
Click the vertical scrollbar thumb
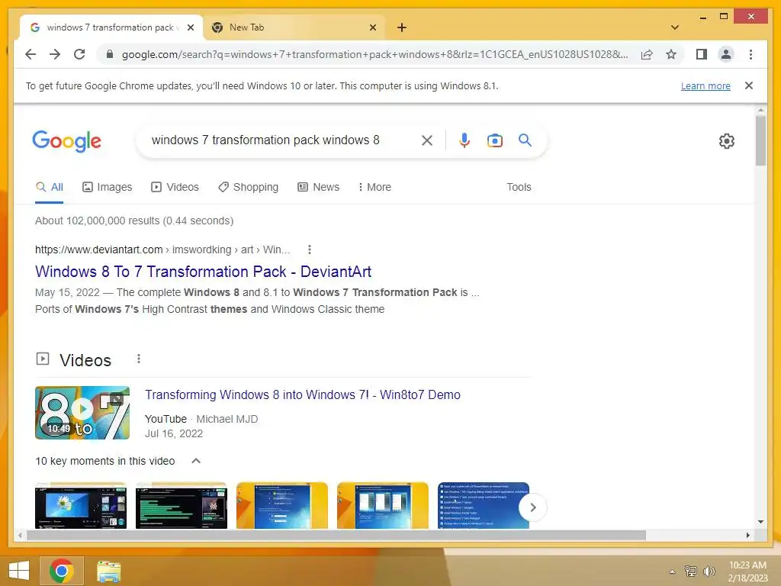(x=760, y=140)
